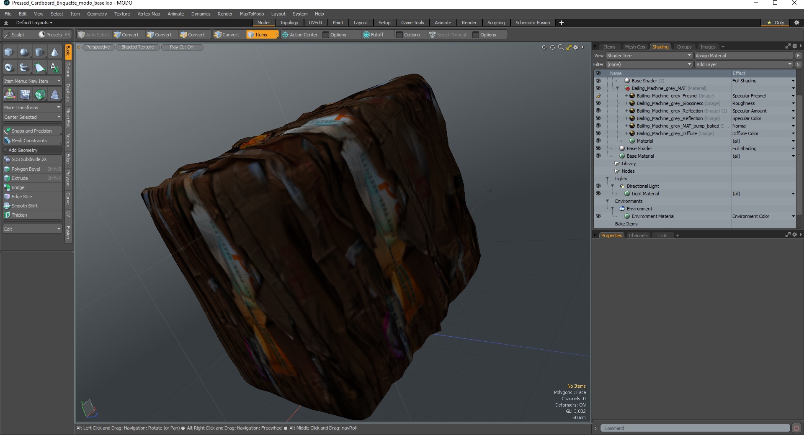Expand the Library folder
This screenshot has width=804, height=435.
pos(617,164)
